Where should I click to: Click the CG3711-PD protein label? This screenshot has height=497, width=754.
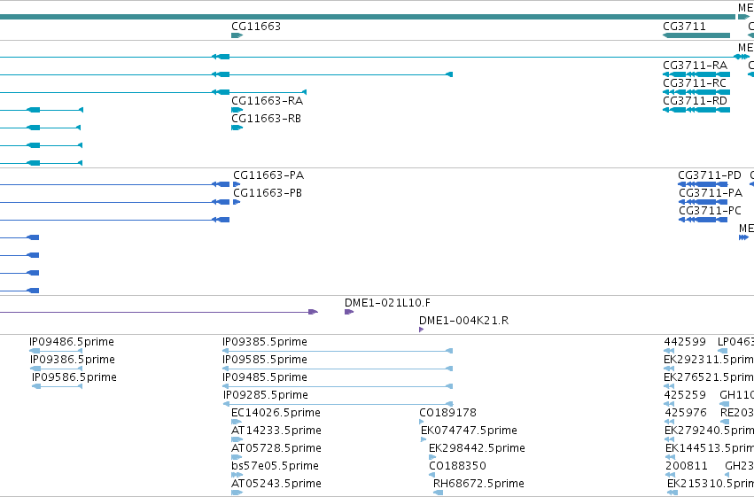[x=710, y=175]
